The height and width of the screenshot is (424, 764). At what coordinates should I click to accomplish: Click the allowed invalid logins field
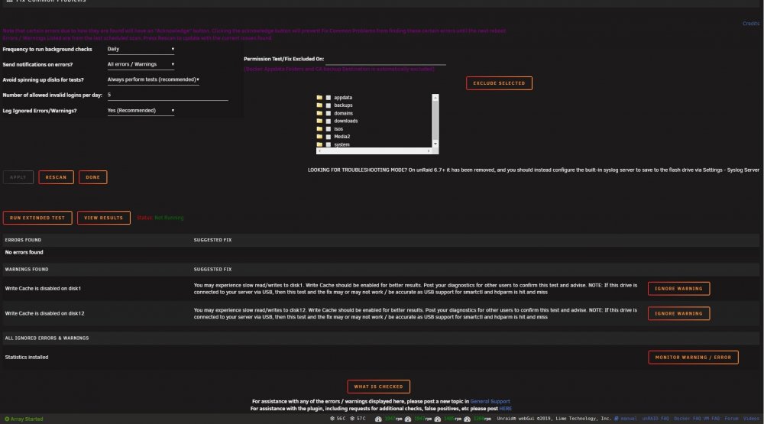167,95
